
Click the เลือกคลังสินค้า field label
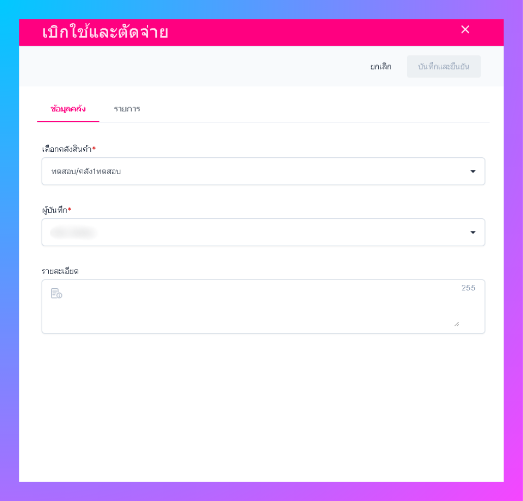[67, 149]
